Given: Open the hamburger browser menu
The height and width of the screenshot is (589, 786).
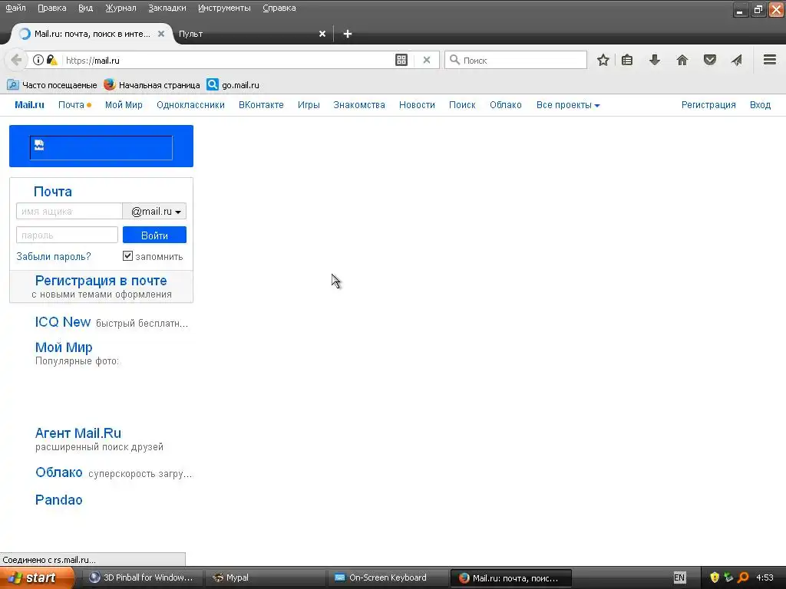Looking at the screenshot, I should click(x=770, y=60).
